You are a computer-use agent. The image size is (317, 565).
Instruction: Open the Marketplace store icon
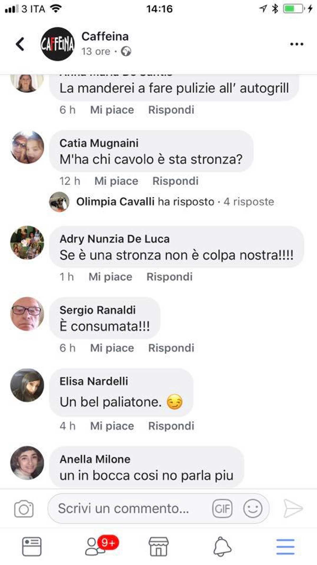point(158,546)
